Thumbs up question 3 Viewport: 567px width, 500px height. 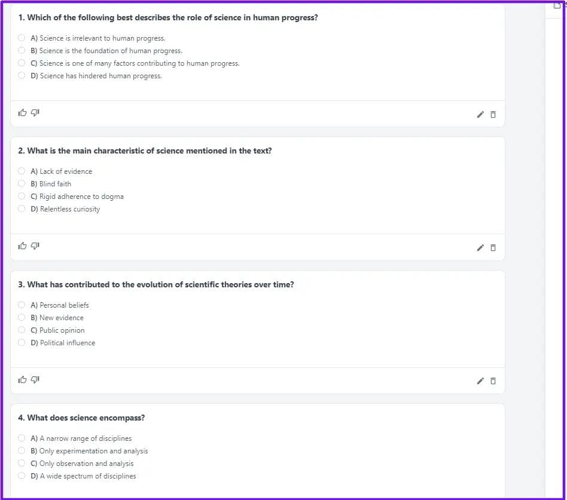[23, 379]
